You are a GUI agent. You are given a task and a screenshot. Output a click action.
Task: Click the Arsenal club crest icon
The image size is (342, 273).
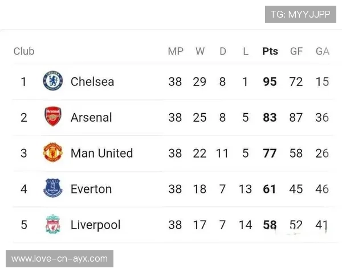(x=53, y=117)
